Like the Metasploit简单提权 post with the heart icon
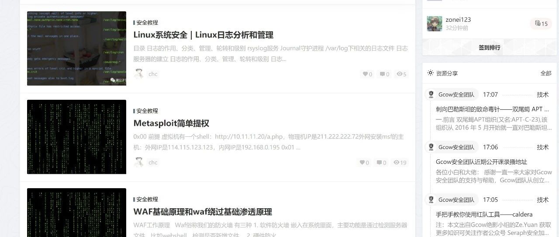The height and width of the screenshot is (237, 559). click(x=362, y=163)
